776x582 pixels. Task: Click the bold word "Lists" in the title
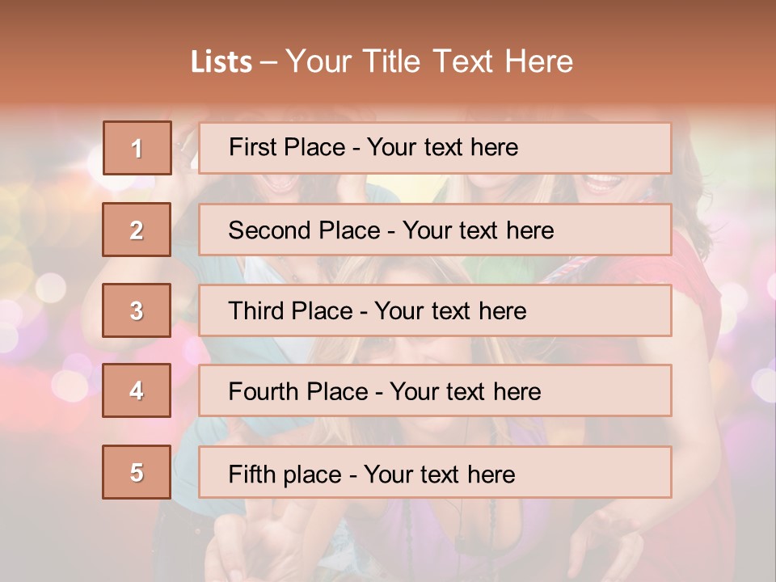coord(221,62)
